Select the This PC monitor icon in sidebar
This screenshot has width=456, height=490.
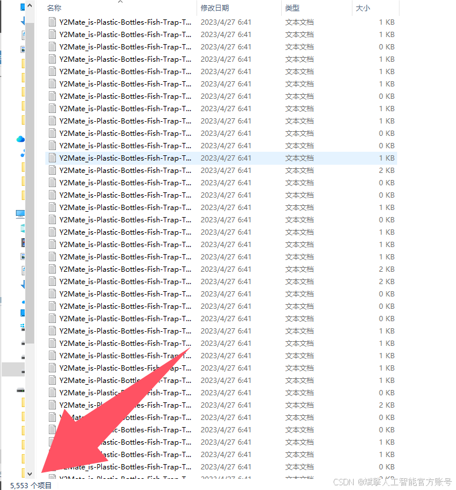point(21,214)
